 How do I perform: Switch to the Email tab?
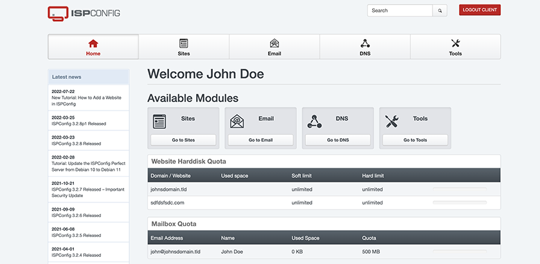(274, 47)
